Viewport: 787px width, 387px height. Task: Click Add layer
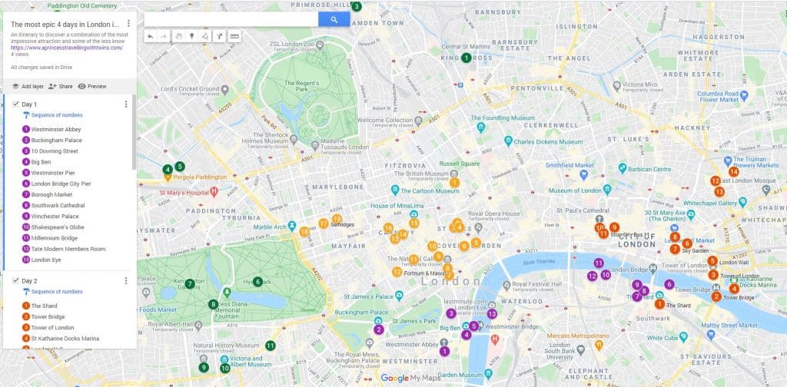(x=28, y=86)
